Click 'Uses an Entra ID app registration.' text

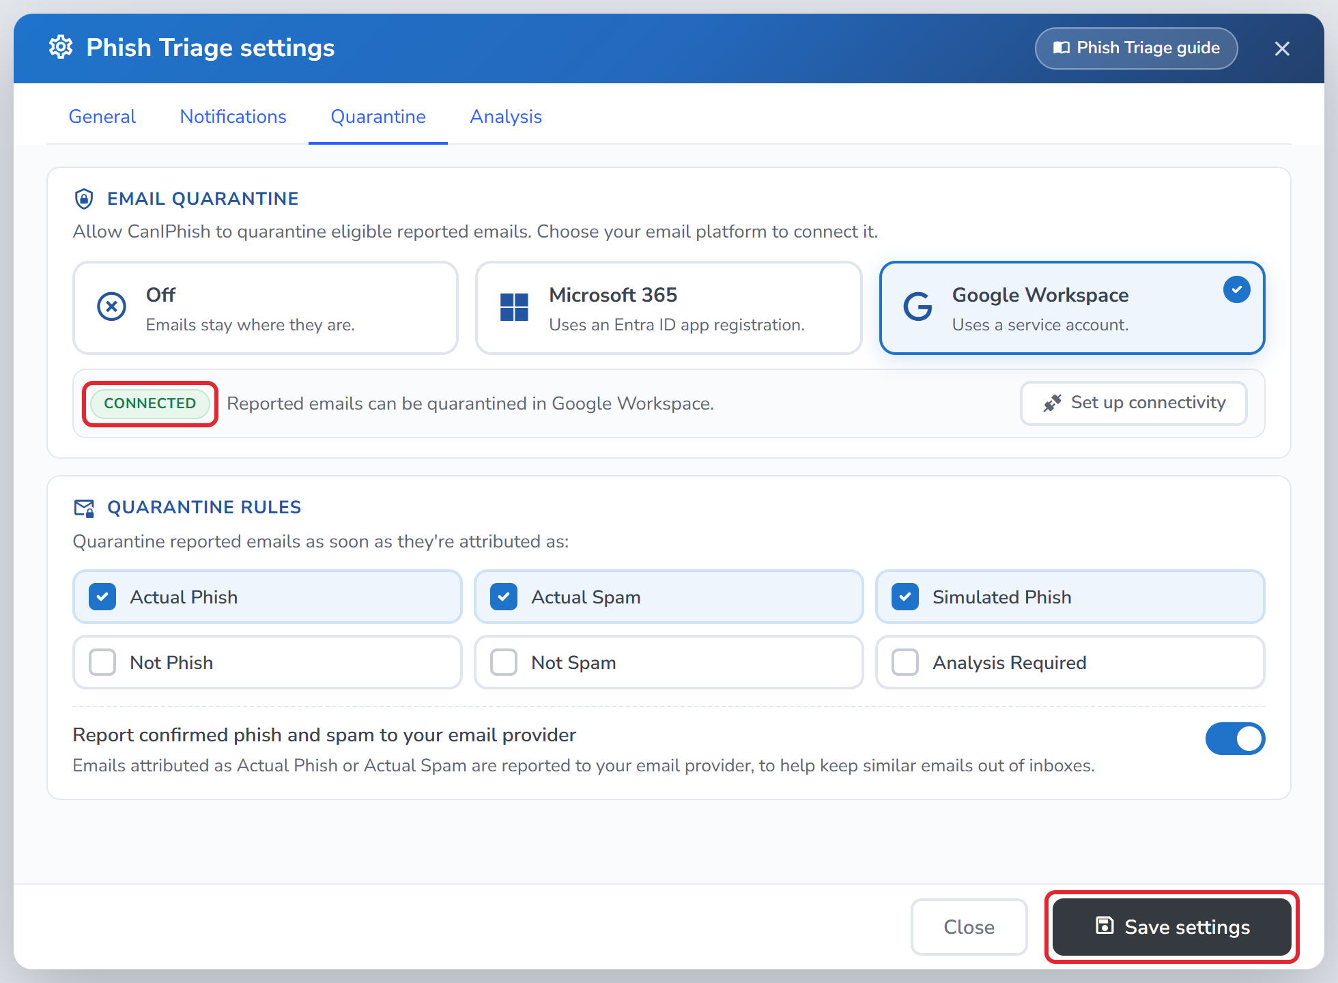(x=677, y=325)
